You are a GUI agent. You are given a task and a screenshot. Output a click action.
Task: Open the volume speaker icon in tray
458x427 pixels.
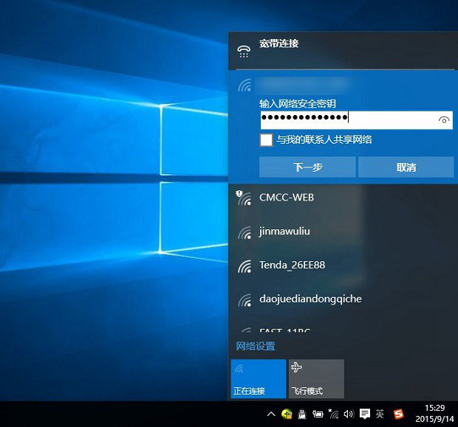(x=349, y=414)
